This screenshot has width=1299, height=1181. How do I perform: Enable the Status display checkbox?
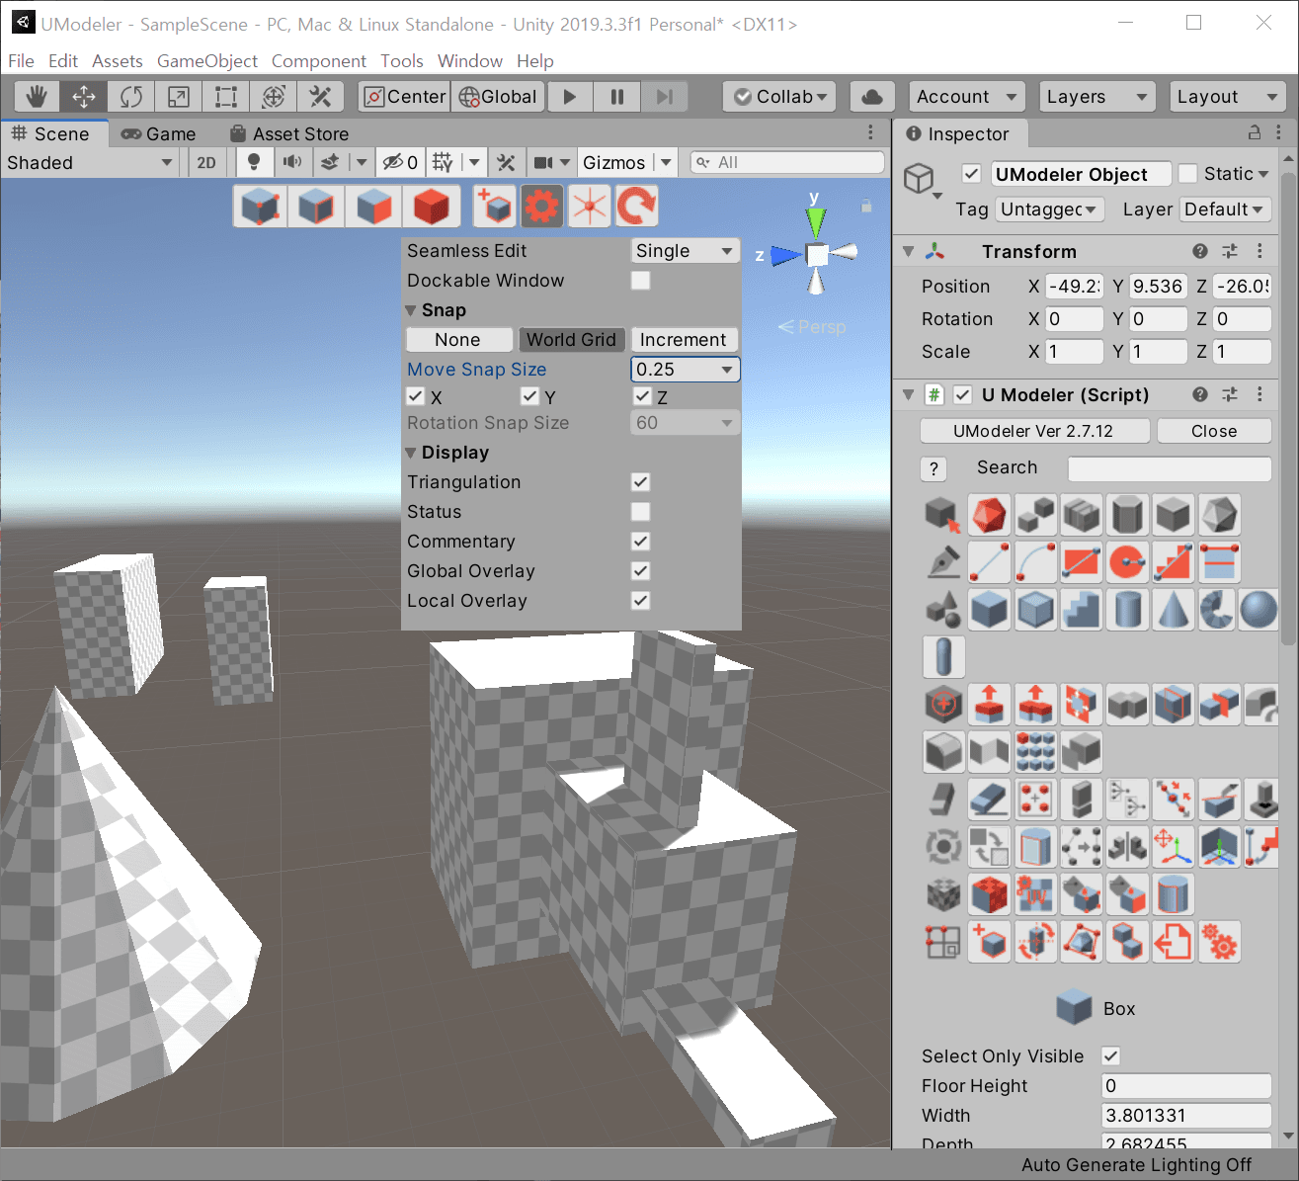tap(641, 512)
